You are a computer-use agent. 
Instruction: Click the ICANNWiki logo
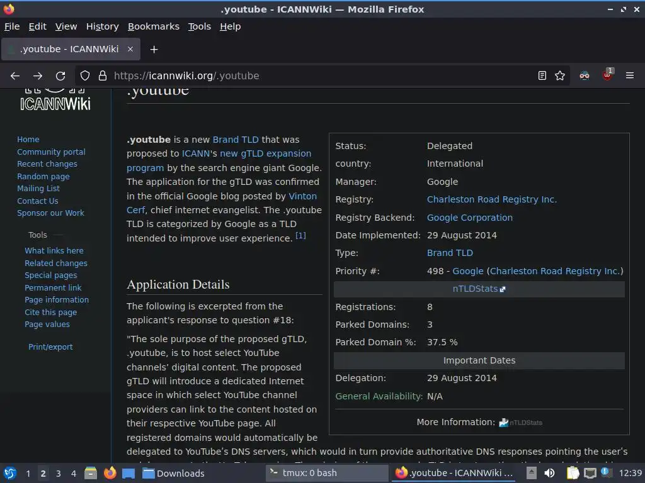(x=55, y=100)
